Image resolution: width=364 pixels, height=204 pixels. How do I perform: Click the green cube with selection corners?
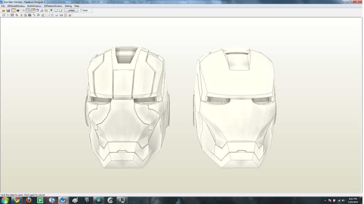51,10
